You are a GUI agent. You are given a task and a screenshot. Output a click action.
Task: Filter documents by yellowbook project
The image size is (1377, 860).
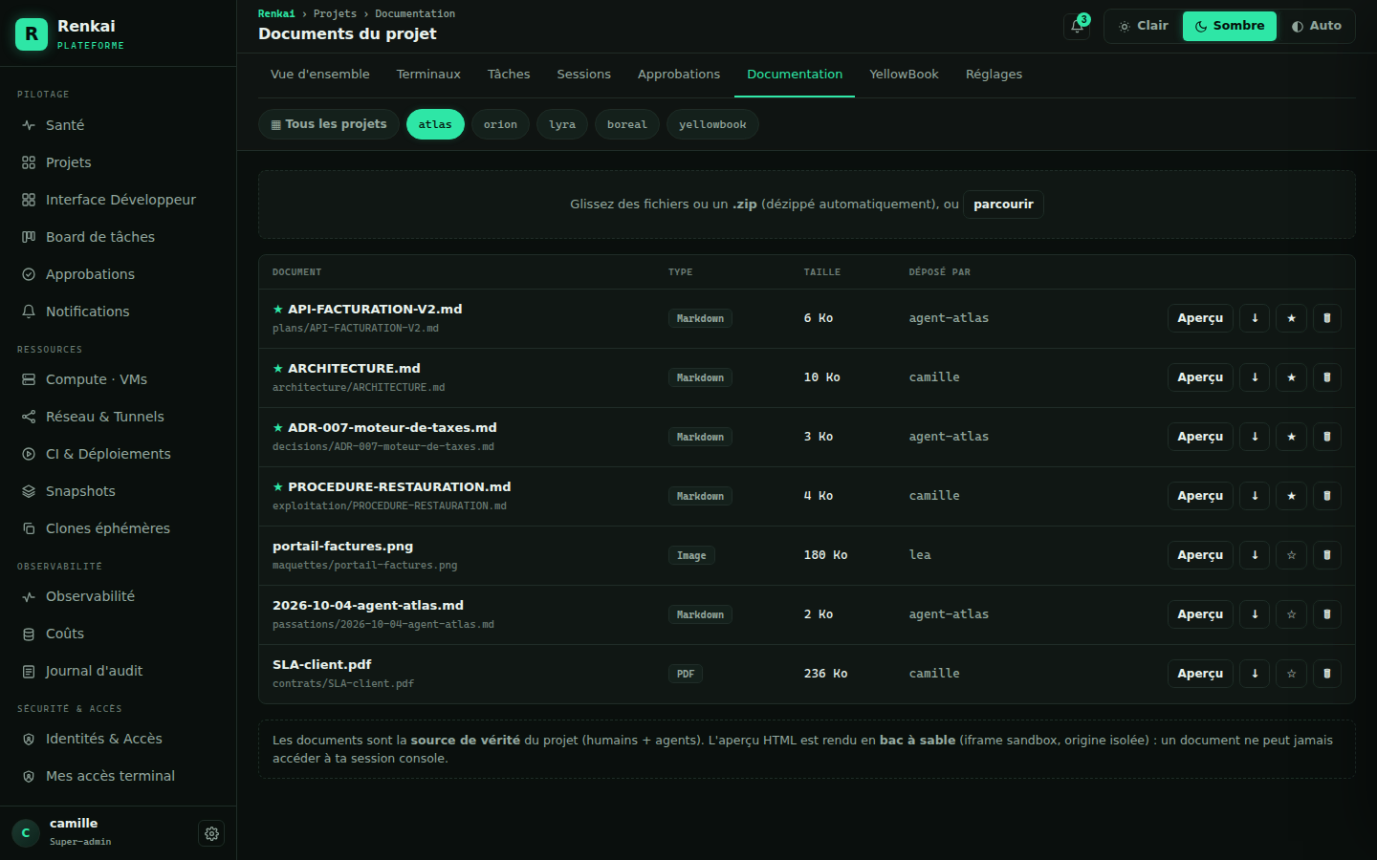pos(712,124)
